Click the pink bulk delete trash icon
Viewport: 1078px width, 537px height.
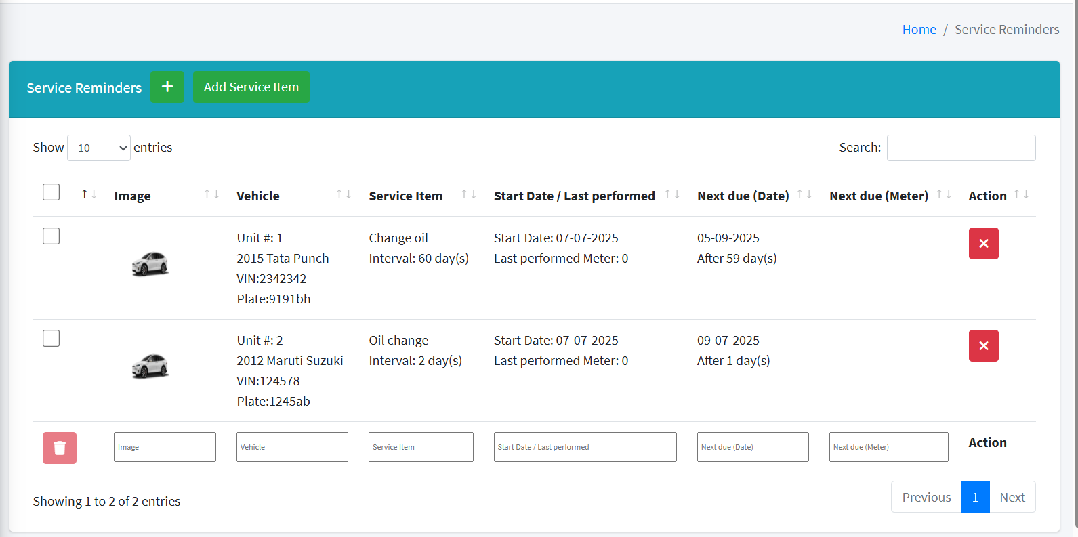(60, 448)
